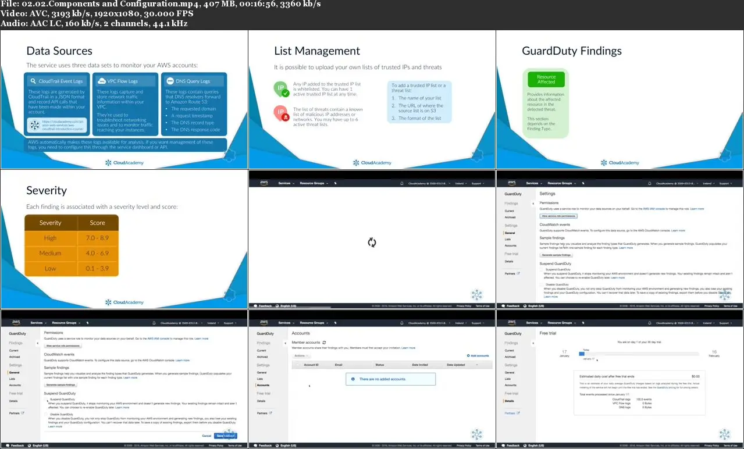Select Archived findings in Free trial thumbnail sidebar

click(510, 357)
